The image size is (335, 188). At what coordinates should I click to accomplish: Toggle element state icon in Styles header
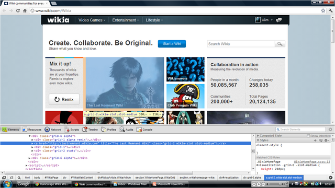pyautogui.click(x=321, y=140)
